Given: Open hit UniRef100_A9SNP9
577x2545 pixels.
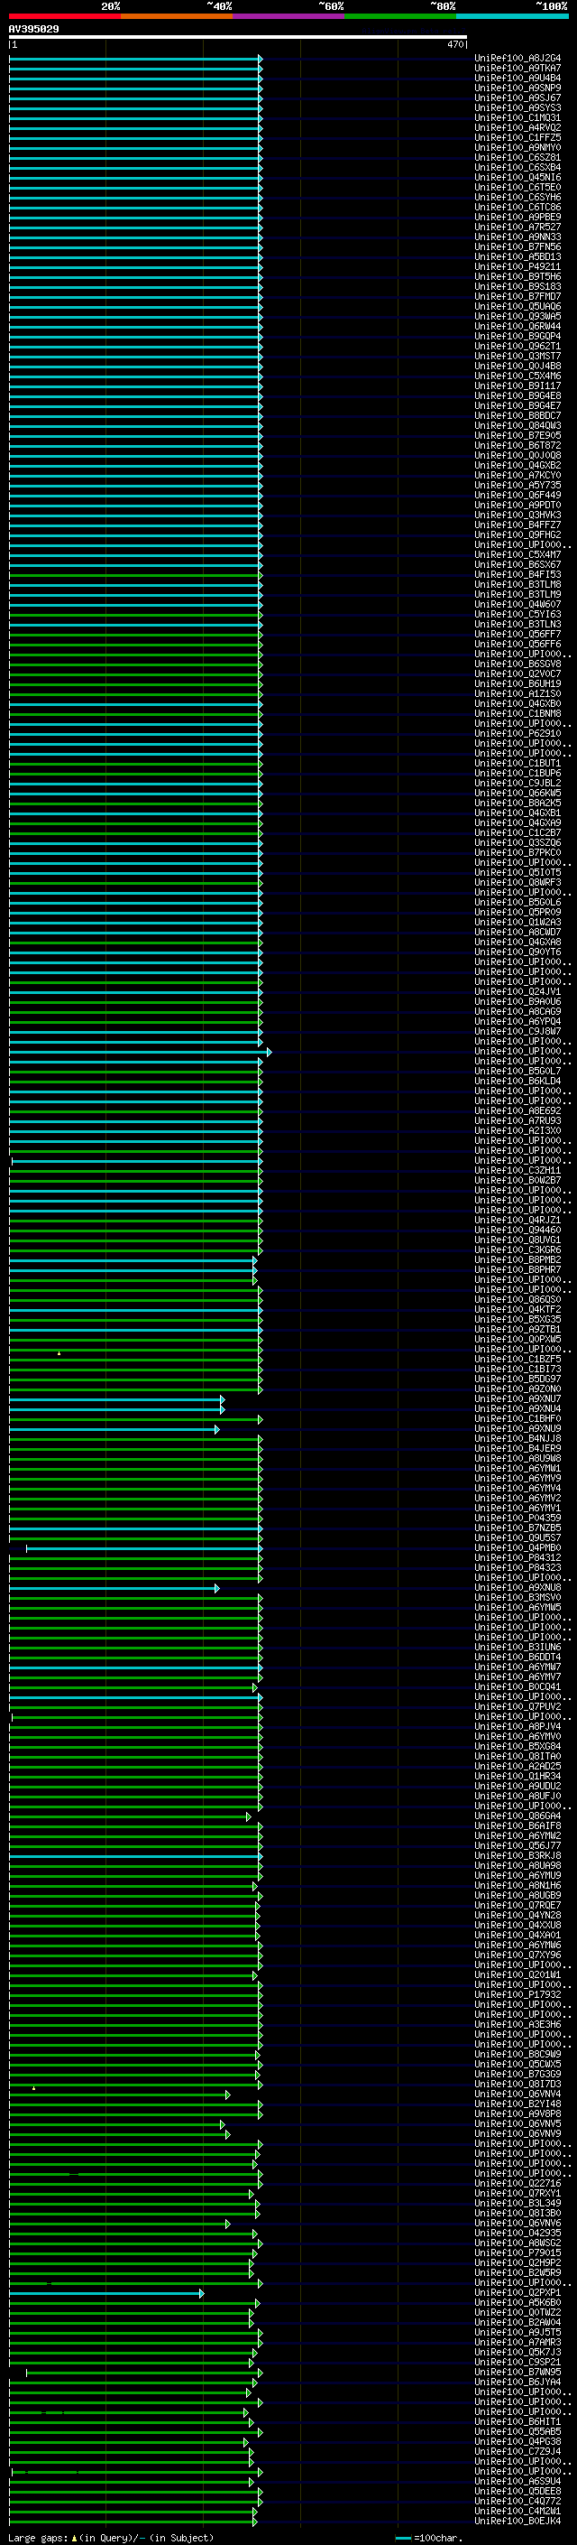Looking at the screenshot, I should coord(517,88).
